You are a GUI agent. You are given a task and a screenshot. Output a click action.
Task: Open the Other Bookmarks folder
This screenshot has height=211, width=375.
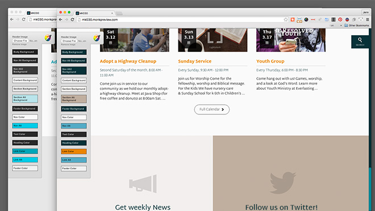click(357, 26)
